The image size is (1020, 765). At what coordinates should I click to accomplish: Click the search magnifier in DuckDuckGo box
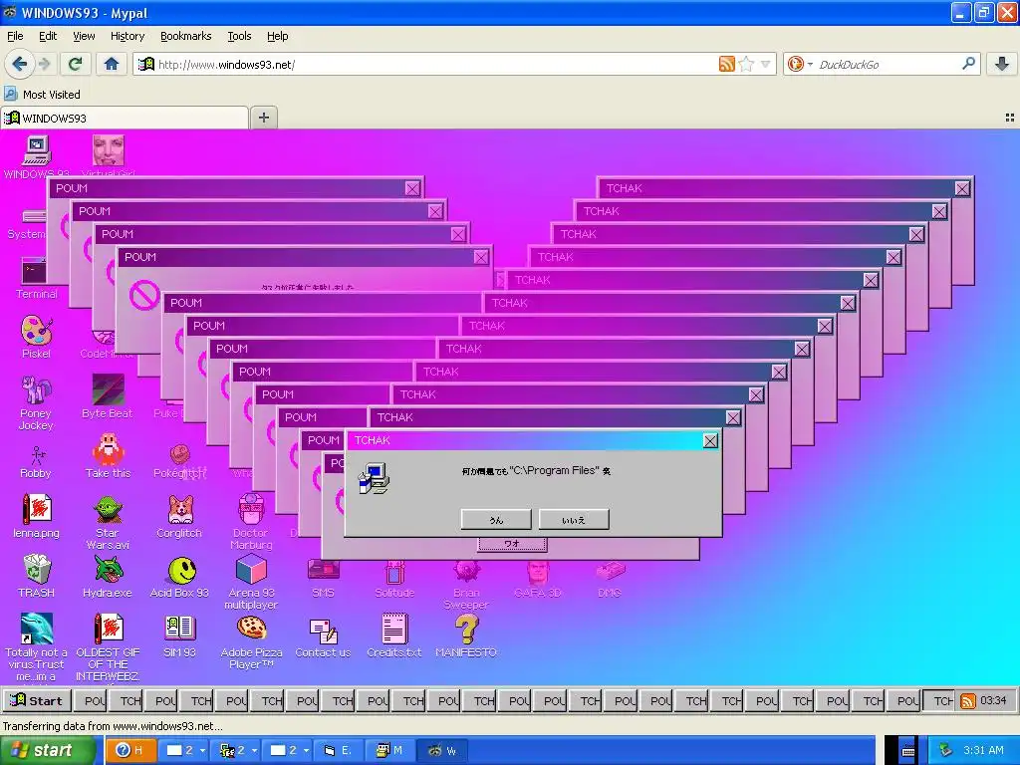[968, 63]
